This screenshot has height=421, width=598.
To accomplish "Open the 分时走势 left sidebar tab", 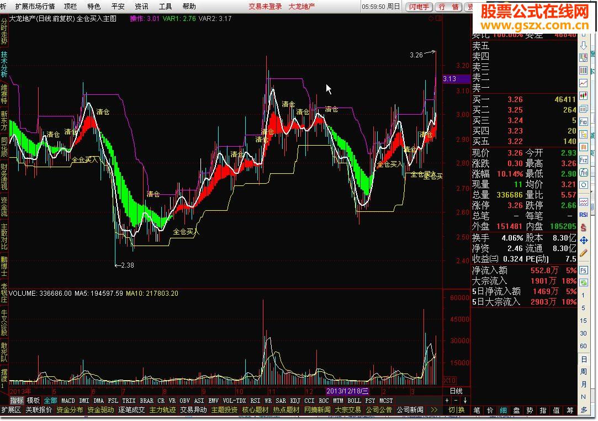I will pos(4,31).
